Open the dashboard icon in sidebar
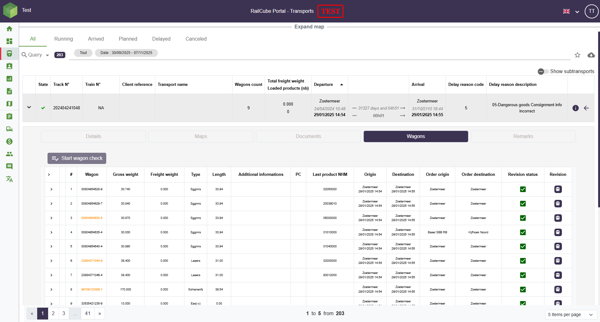The width and height of the screenshot is (600, 322). (x=9, y=41)
